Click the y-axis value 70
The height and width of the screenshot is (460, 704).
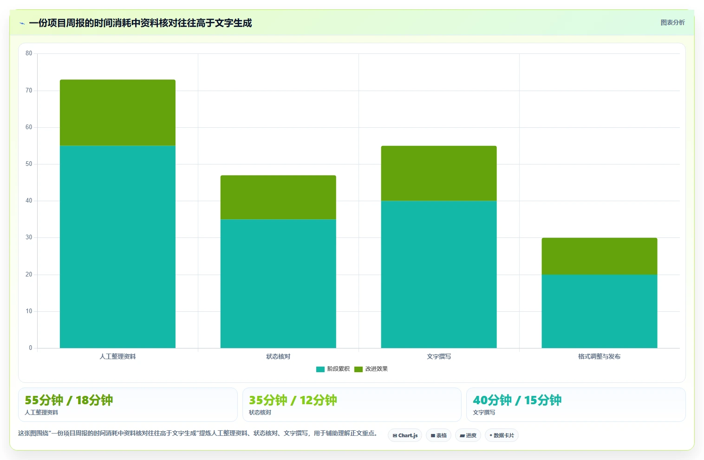pos(29,91)
